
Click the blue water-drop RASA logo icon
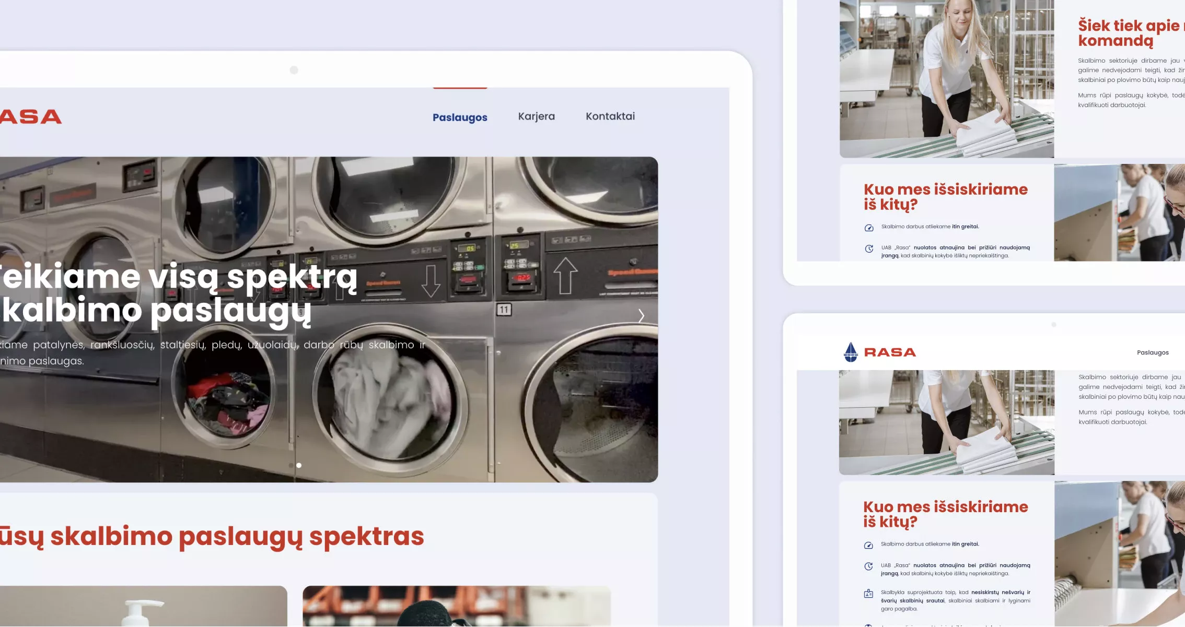851,352
